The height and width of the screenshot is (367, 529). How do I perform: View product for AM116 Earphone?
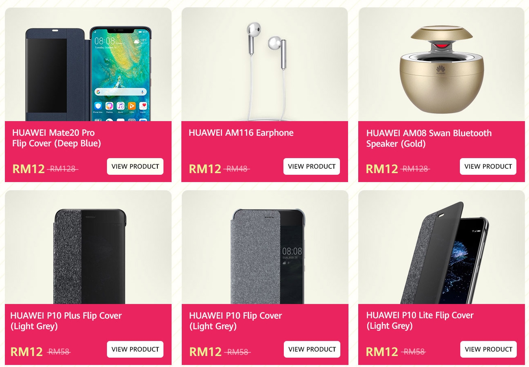(x=311, y=166)
